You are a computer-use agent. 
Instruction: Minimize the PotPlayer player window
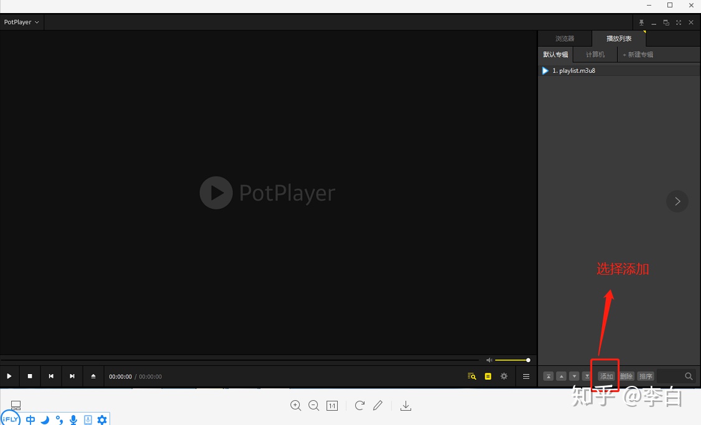pyautogui.click(x=654, y=22)
